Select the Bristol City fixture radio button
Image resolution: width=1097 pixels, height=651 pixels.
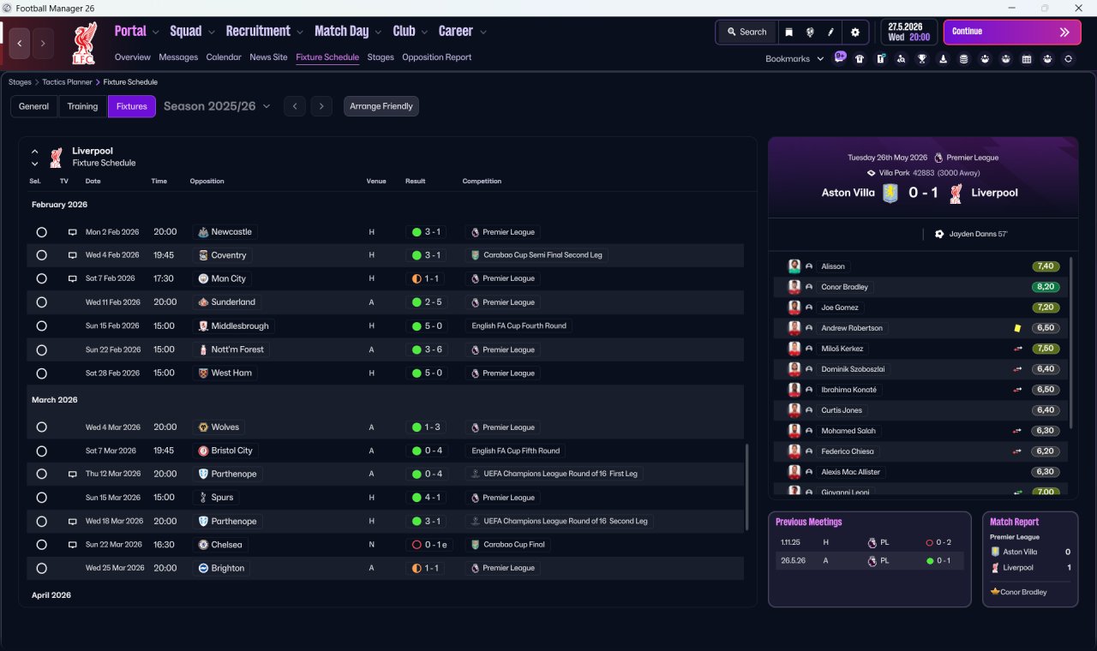[41, 451]
